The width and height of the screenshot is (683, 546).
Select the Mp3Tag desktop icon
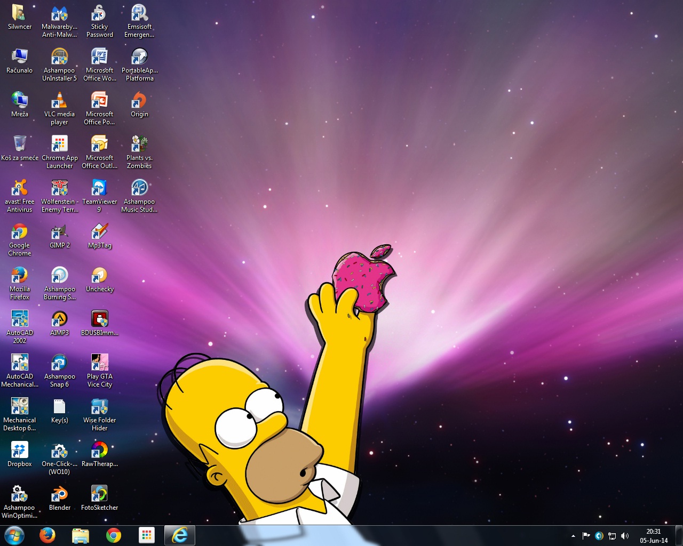click(x=99, y=232)
